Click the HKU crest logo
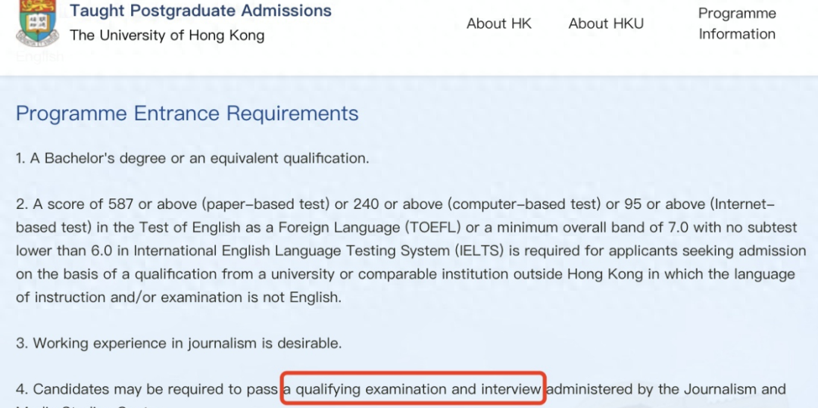The height and width of the screenshot is (408, 818). 37,23
